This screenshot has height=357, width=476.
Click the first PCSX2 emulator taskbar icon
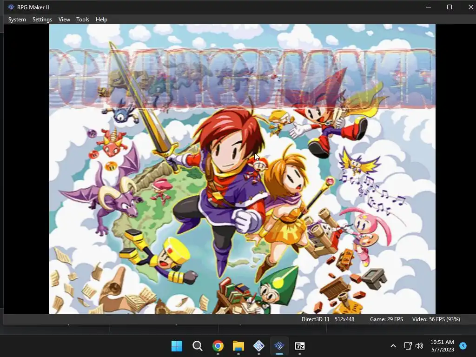pyautogui.click(x=258, y=346)
